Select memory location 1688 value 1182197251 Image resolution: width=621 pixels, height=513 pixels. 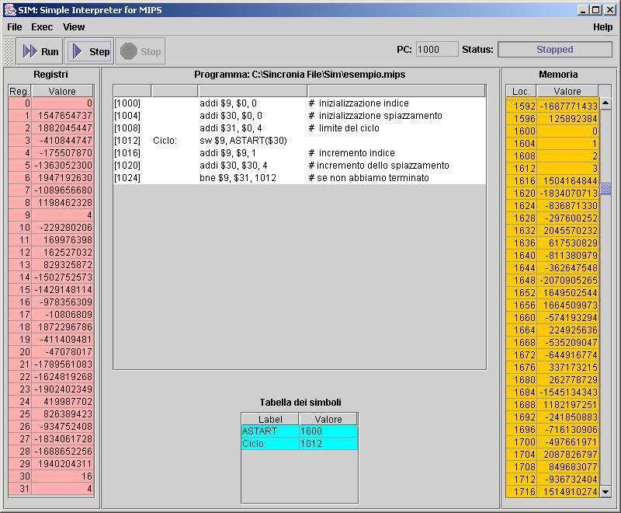pos(567,405)
